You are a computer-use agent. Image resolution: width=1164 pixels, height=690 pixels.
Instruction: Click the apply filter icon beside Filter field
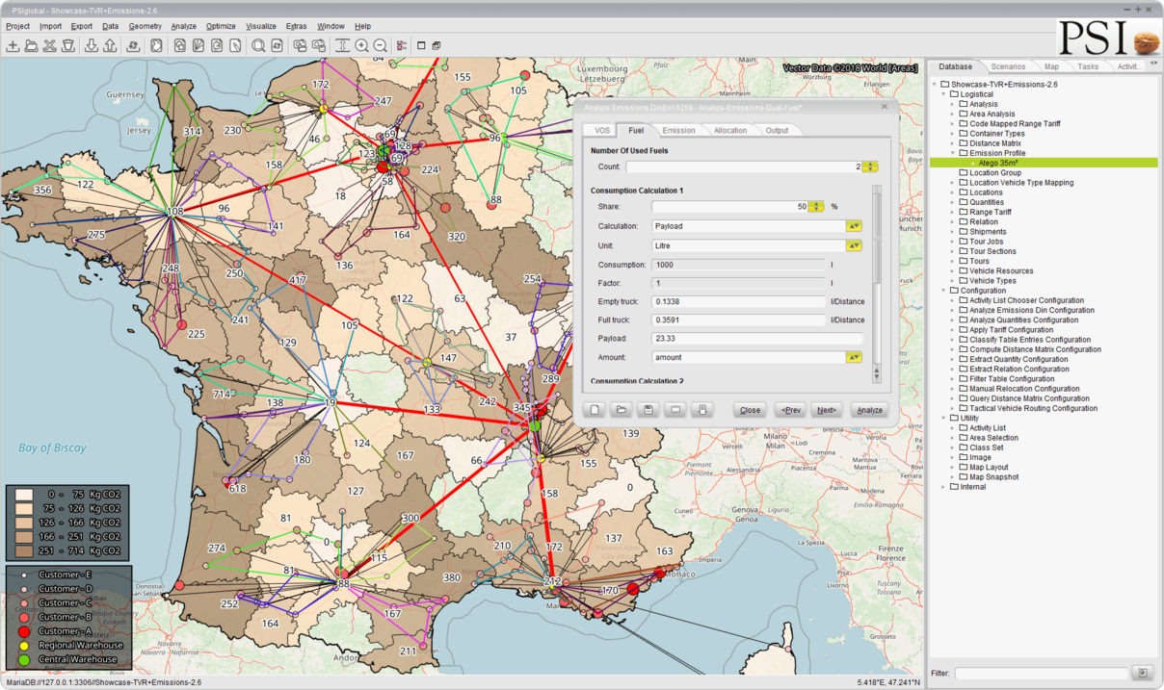click(1143, 673)
